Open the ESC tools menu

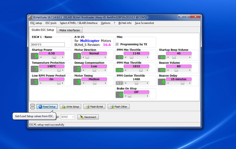pos(51,23)
